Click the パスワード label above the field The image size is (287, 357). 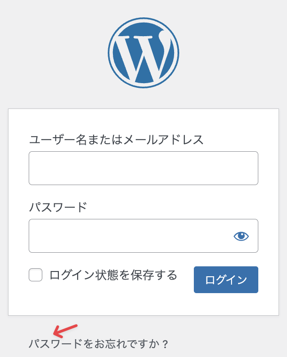pos(58,207)
